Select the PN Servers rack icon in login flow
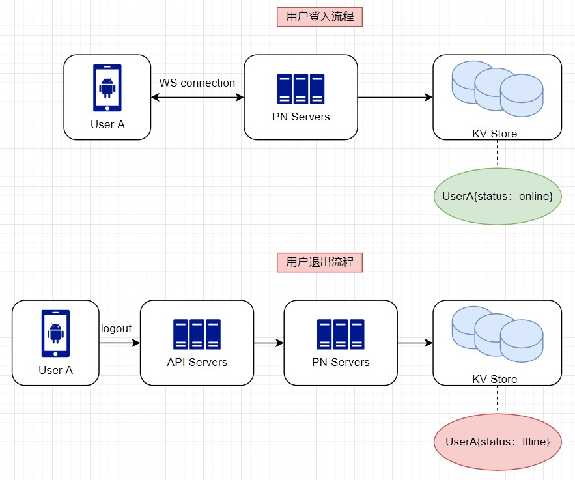The image size is (575, 480). point(300,89)
